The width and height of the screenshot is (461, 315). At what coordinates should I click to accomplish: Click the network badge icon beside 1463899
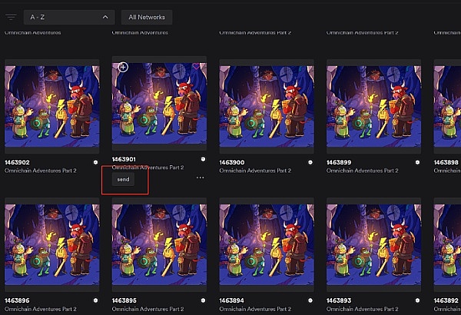[417, 162]
